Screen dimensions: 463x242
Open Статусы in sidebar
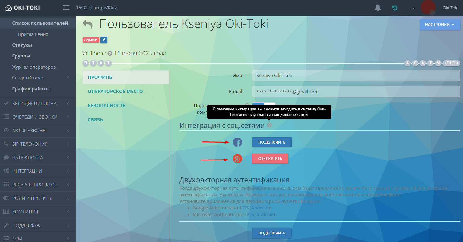[x=22, y=45]
